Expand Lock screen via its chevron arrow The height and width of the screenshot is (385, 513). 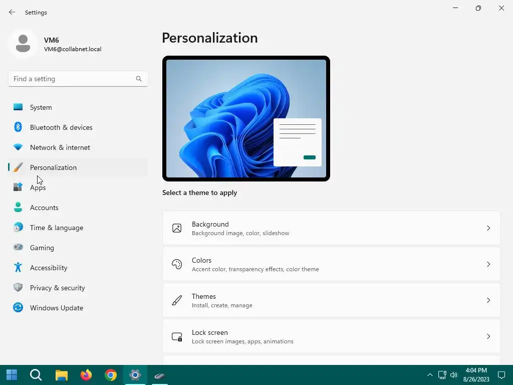pos(488,336)
